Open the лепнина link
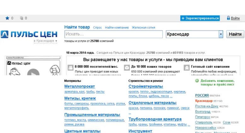Viewport: 245px width, 133px height. 146,108
